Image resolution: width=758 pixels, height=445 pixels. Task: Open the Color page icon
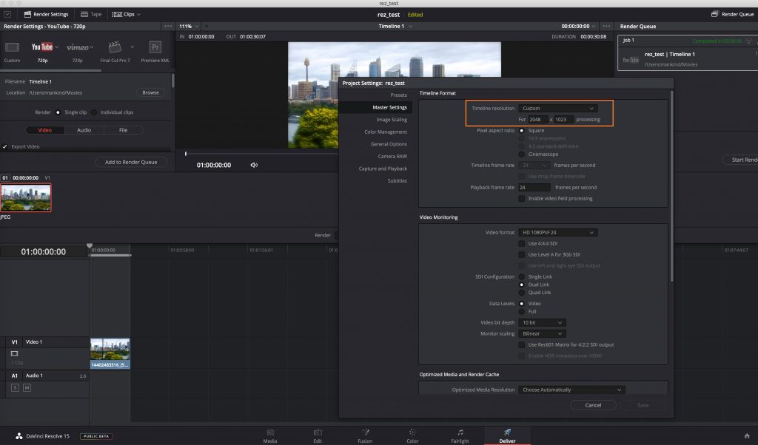click(x=412, y=432)
